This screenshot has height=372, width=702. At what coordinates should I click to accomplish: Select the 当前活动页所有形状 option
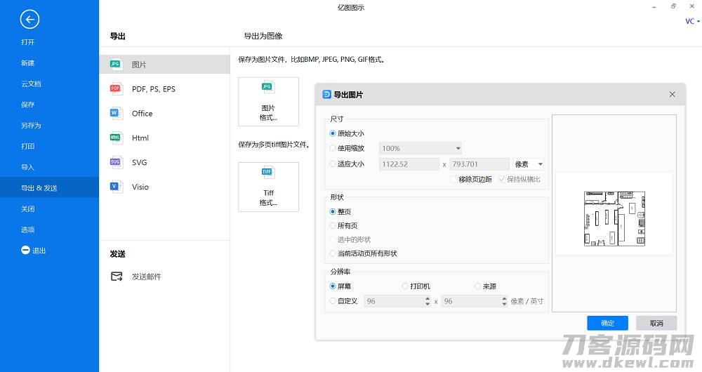tap(333, 253)
